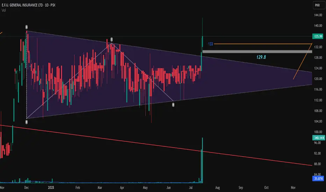Click the Nov label following Oct
Viewport: 326px width, 192px height.
[293, 188]
